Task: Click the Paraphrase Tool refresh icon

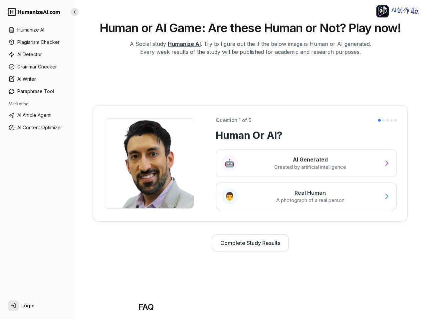Action: click(x=12, y=91)
